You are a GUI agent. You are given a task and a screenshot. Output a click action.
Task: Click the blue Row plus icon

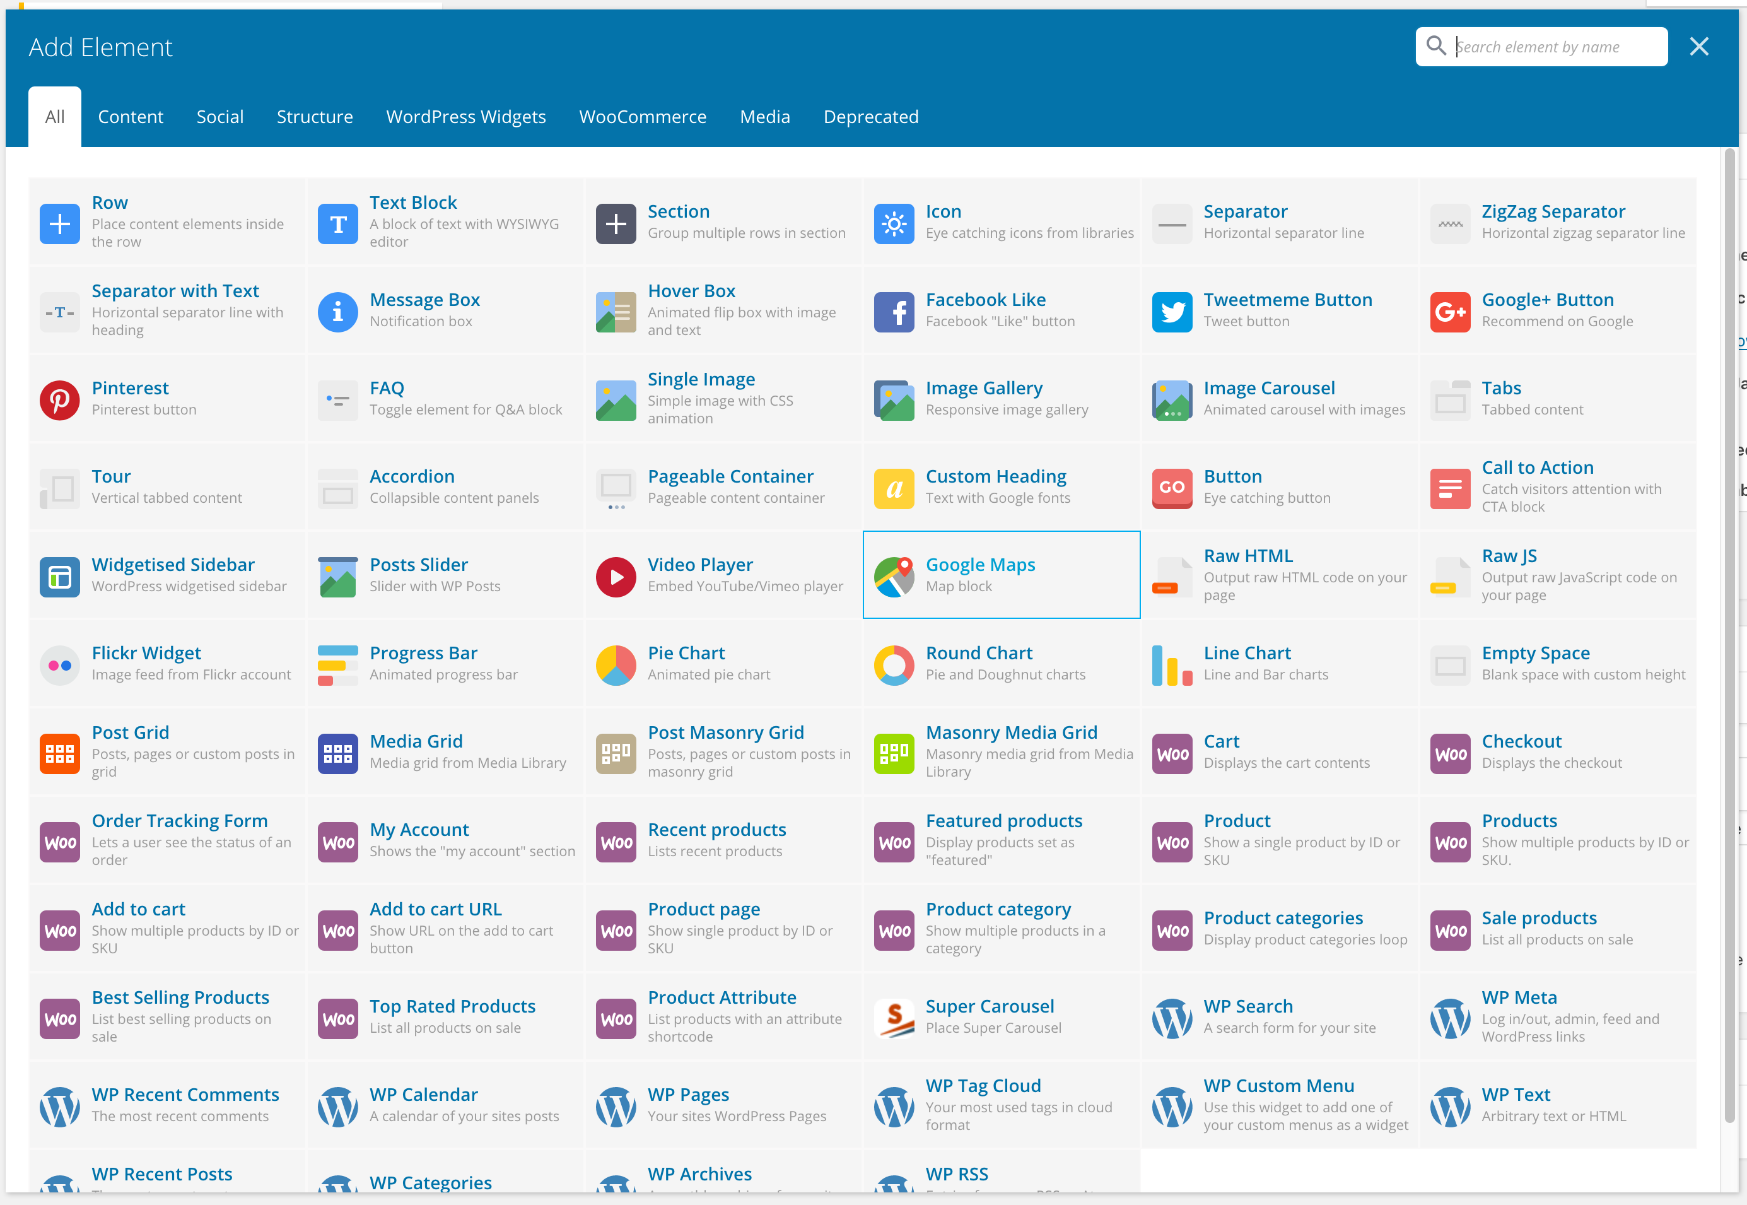pyautogui.click(x=60, y=223)
